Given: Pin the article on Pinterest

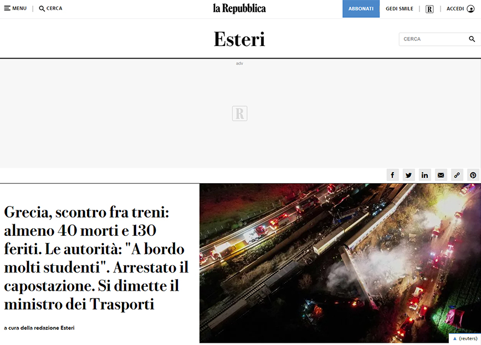Looking at the screenshot, I should click(x=473, y=175).
